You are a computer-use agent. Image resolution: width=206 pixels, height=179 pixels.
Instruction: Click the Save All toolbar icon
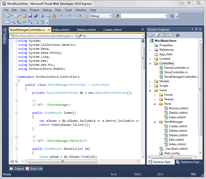tap(36, 16)
